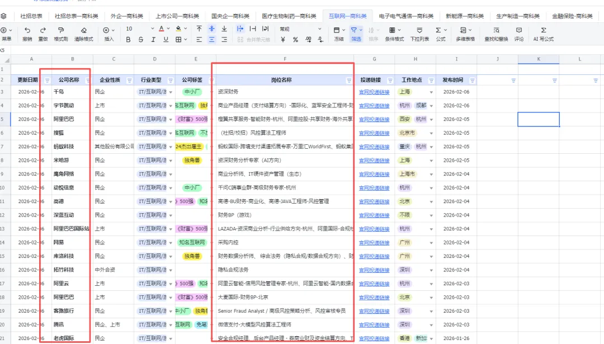This screenshot has height=344, width=604.
Task: Decrease decimal places icon
Action: tap(320, 39)
